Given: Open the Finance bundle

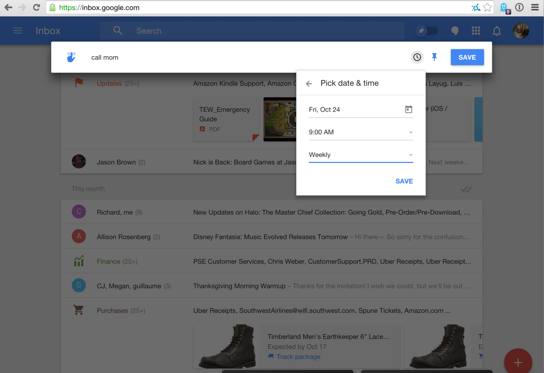Looking at the screenshot, I should (x=108, y=261).
